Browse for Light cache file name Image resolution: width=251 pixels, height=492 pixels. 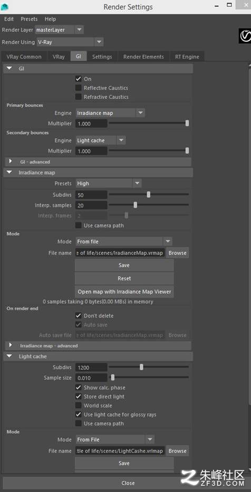(x=177, y=451)
